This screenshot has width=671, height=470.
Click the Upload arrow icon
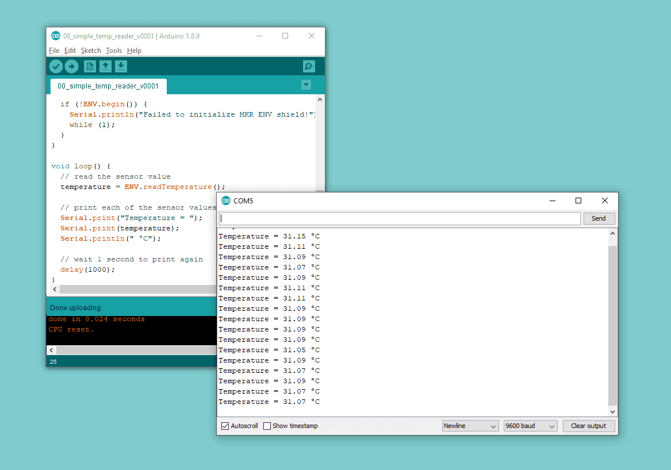pyautogui.click(x=71, y=67)
